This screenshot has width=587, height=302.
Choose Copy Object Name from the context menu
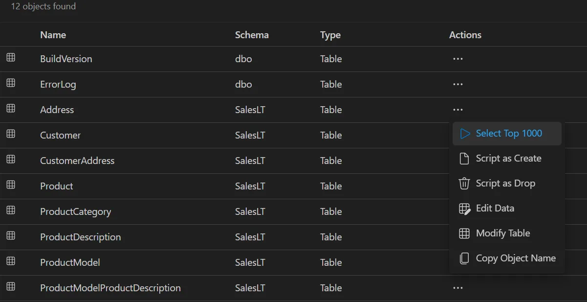[516, 258]
